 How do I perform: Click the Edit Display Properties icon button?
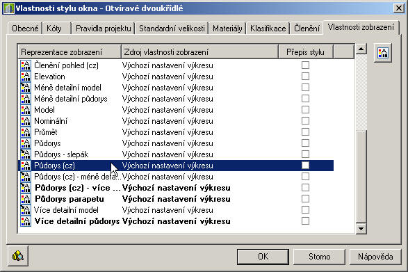coord(383,53)
